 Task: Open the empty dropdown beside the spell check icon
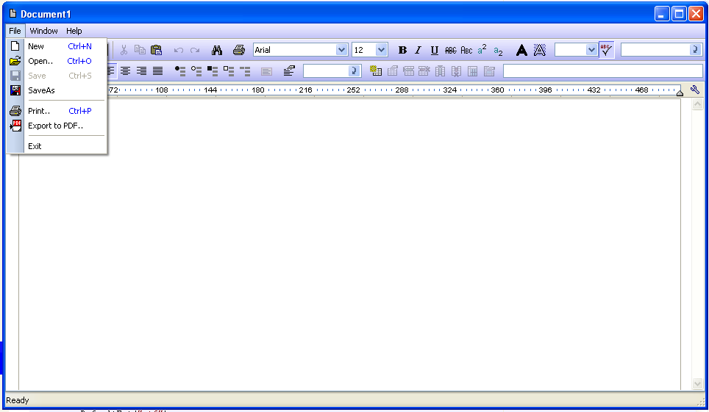point(591,50)
